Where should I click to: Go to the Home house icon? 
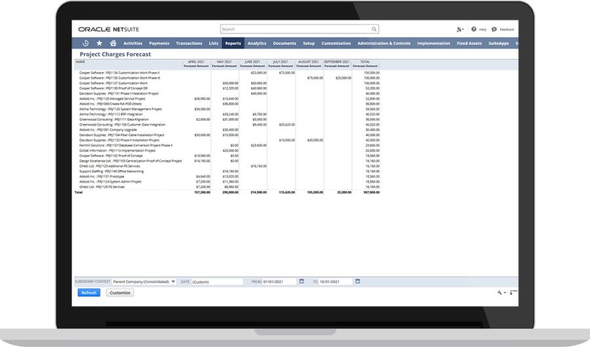tap(113, 43)
